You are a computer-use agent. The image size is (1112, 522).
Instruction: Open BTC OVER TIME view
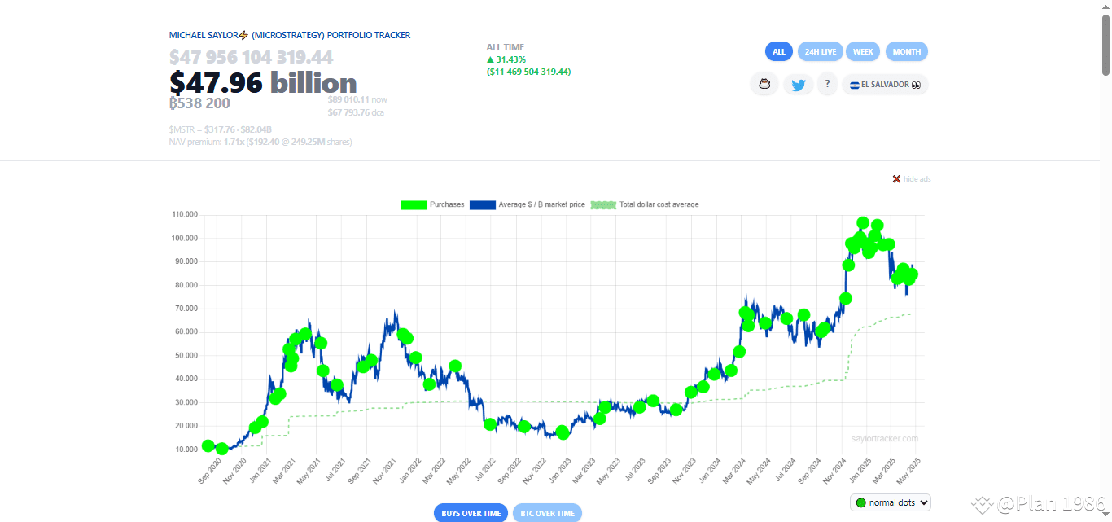tap(547, 512)
